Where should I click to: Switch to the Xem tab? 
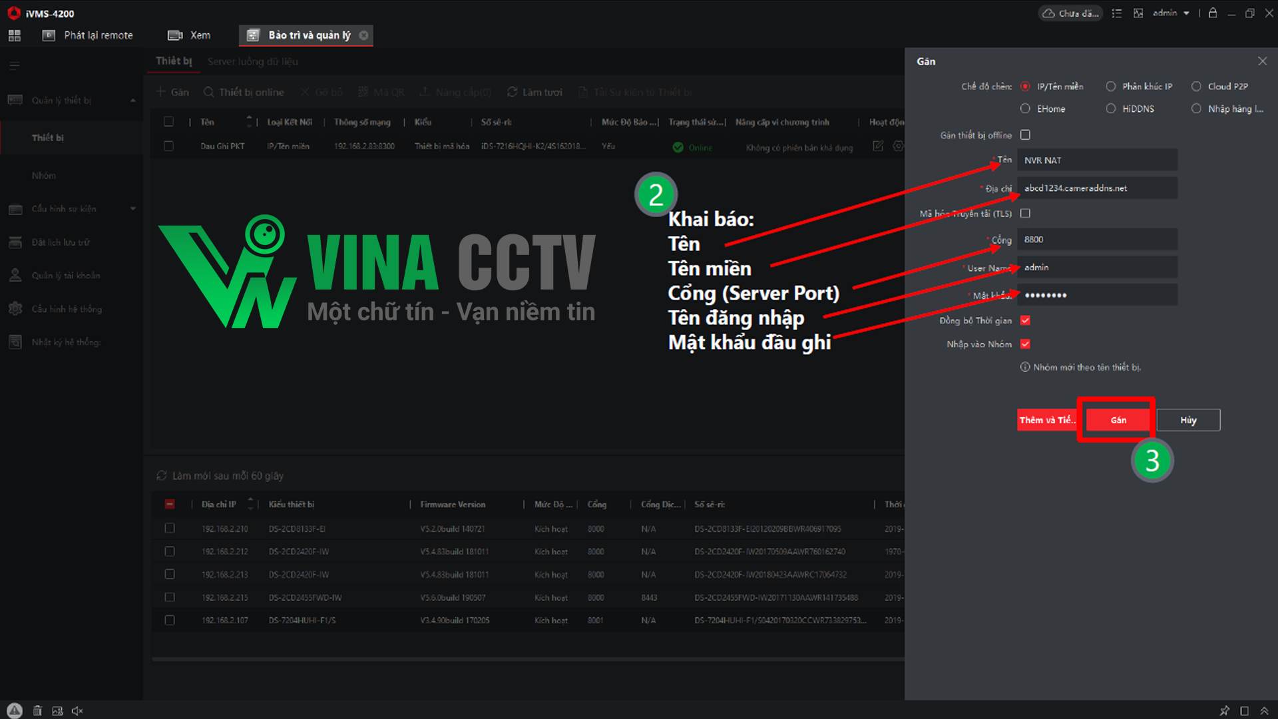tap(189, 35)
